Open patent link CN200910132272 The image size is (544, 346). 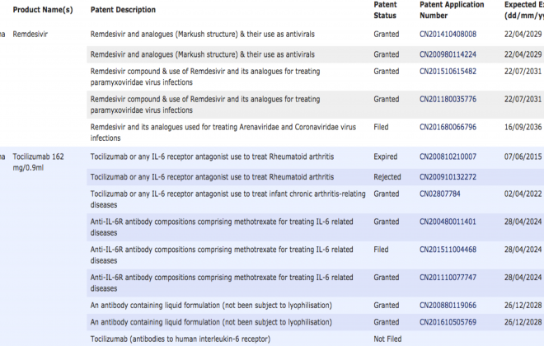click(448, 177)
